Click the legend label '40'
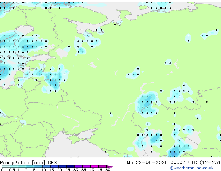The image size is (221, 171). pos(92,170)
